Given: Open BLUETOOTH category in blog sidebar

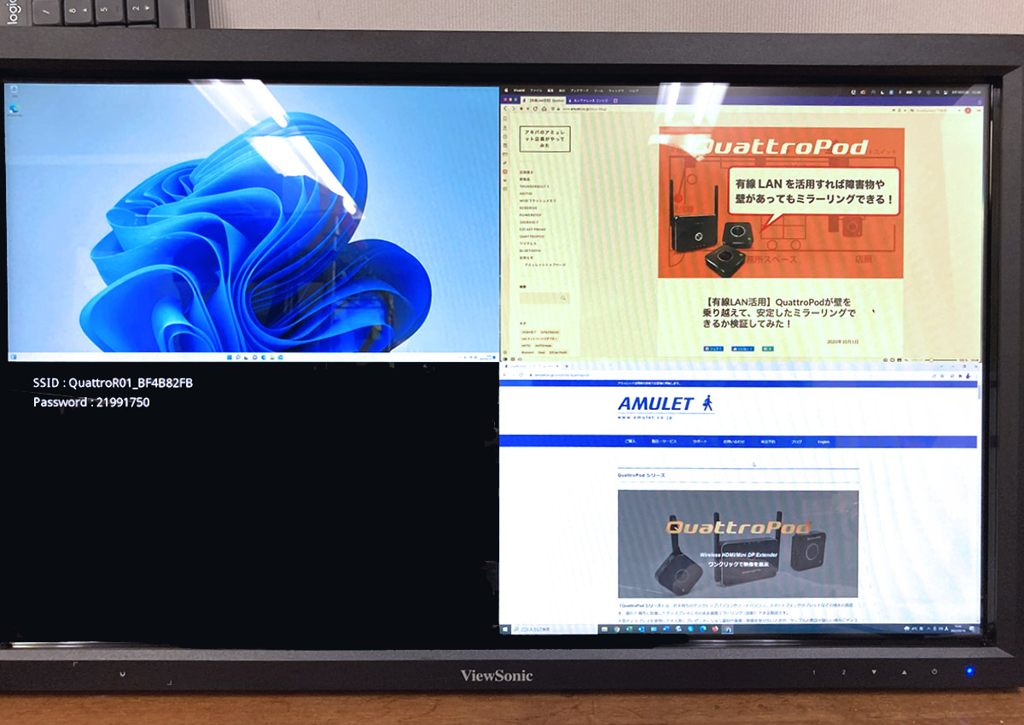Looking at the screenshot, I should [x=530, y=250].
